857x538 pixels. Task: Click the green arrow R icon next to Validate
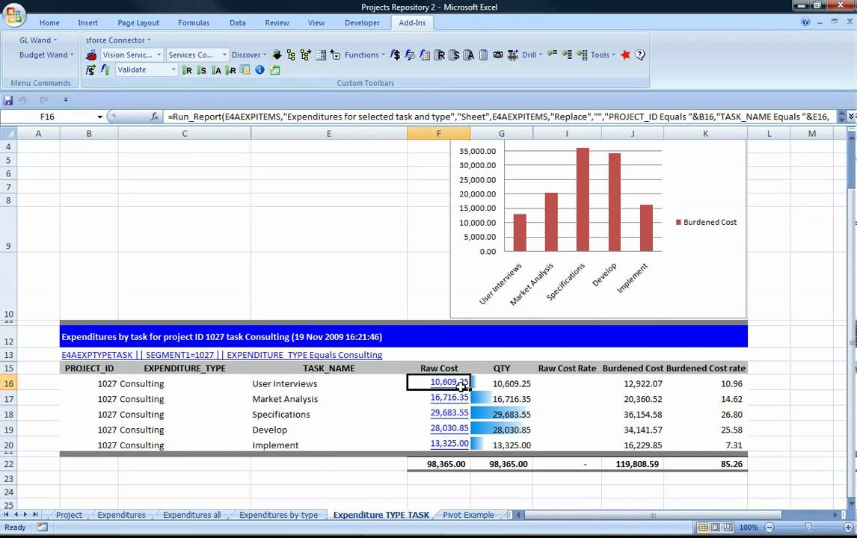point(187,70)
